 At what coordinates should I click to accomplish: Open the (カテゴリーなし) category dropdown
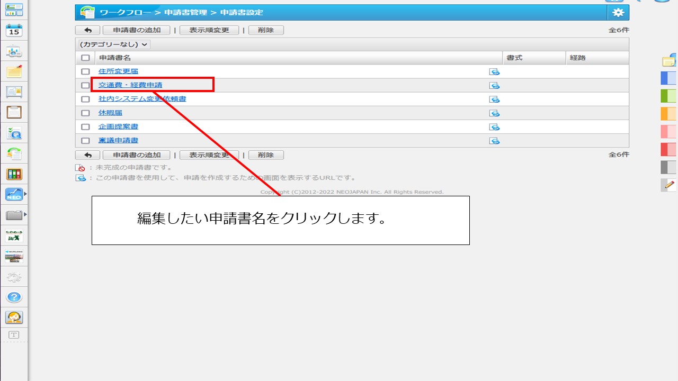tap(114, 44)
